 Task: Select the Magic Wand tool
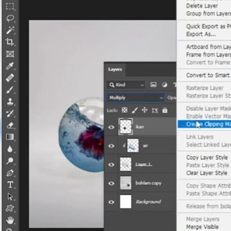point(10,30)
